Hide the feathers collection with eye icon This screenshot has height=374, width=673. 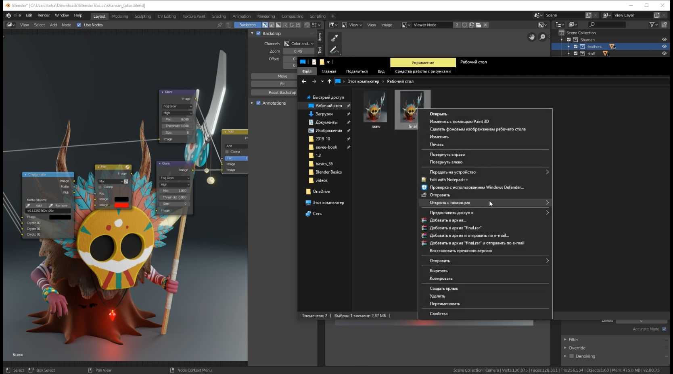pyautogui.click(x=664, y=46)
